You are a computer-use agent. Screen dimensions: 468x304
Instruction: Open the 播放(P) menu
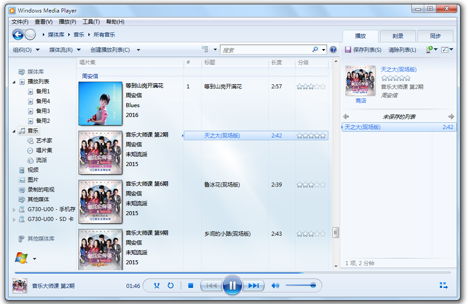[67, 22]
